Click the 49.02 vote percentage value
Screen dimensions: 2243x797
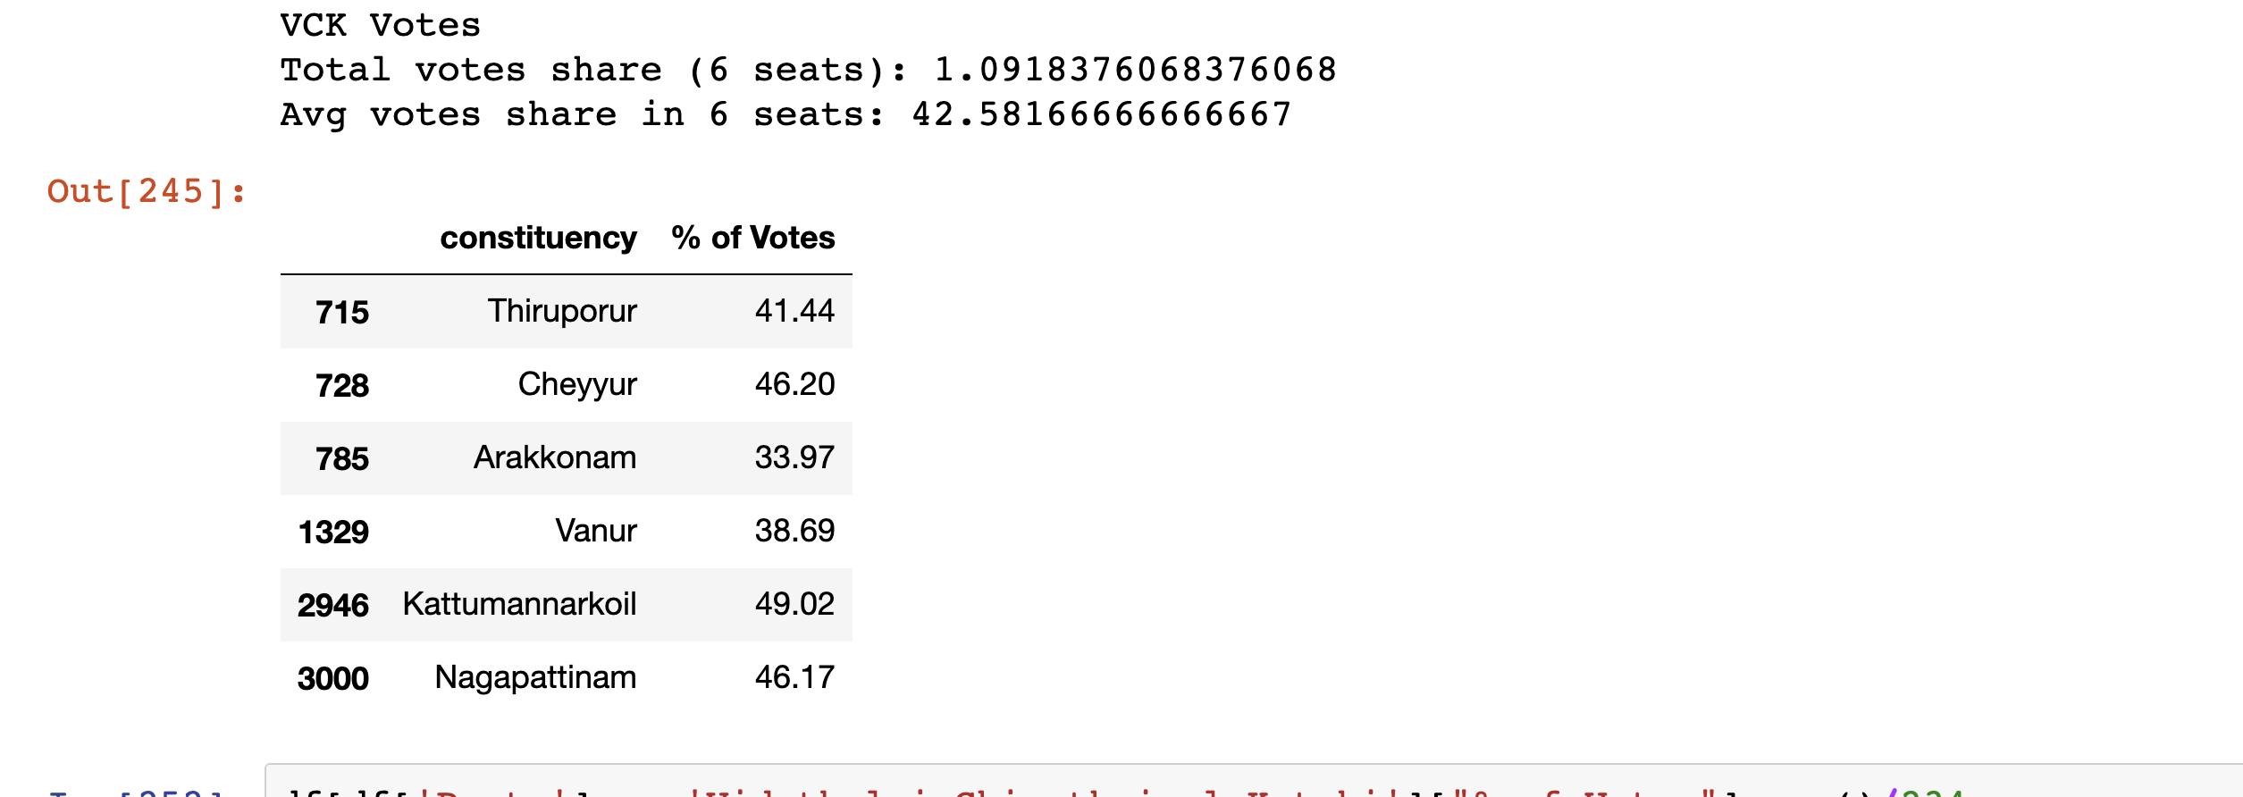794,604
